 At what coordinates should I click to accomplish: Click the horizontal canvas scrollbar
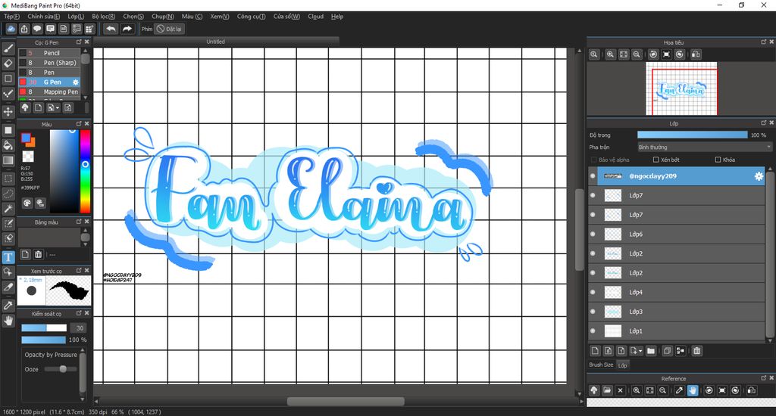point(346,401)
